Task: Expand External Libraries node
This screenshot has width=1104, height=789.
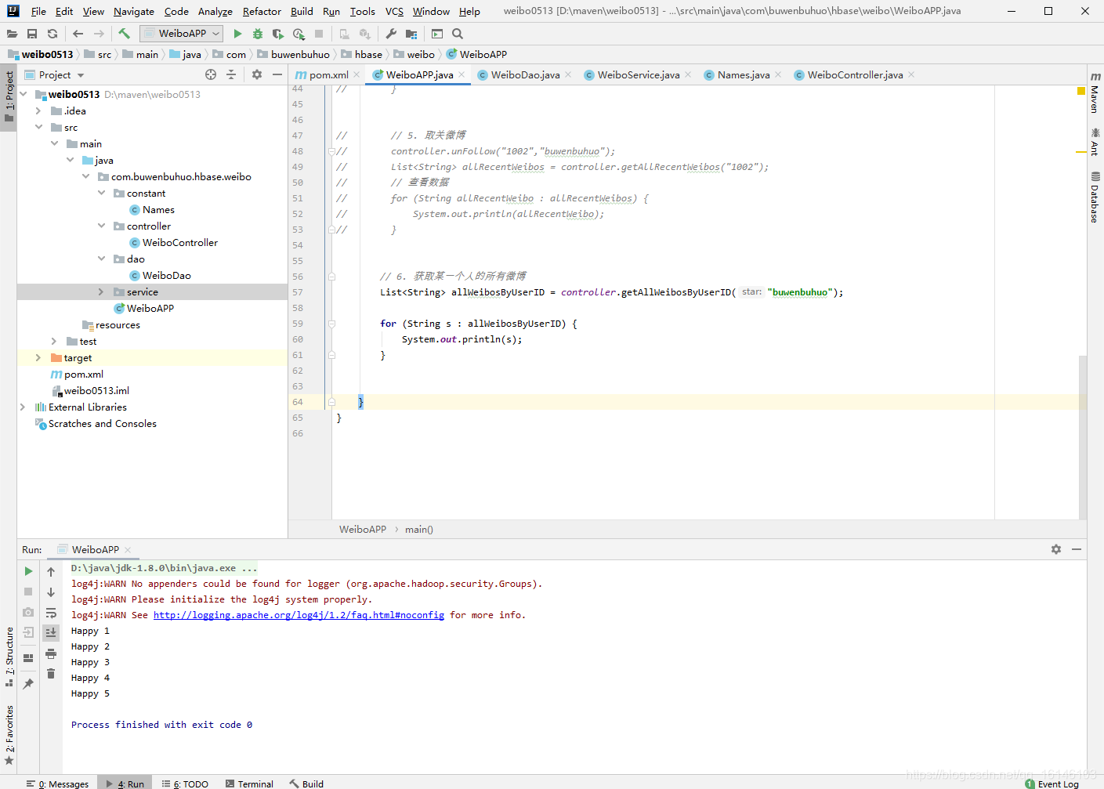Action: [x=23, y=407]
